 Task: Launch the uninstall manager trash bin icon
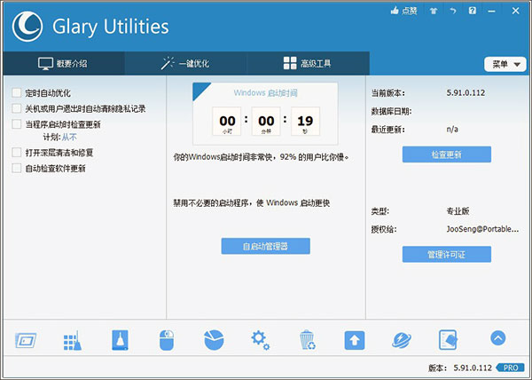[307, 340]
